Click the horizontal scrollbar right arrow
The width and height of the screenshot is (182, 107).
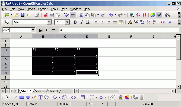click(173, 91)
